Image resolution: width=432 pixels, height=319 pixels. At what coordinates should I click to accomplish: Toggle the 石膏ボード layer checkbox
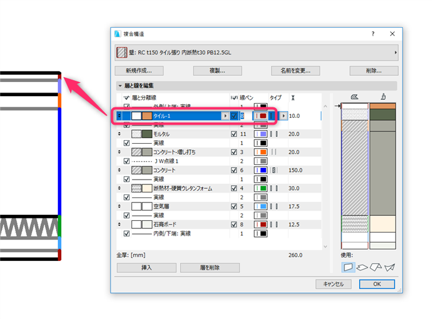click(234, 225)
